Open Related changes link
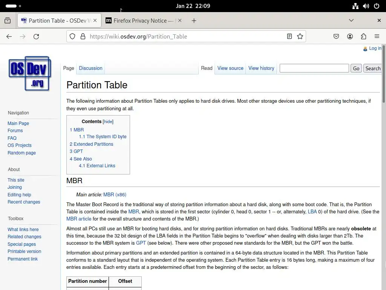 [x=25, y=236]
